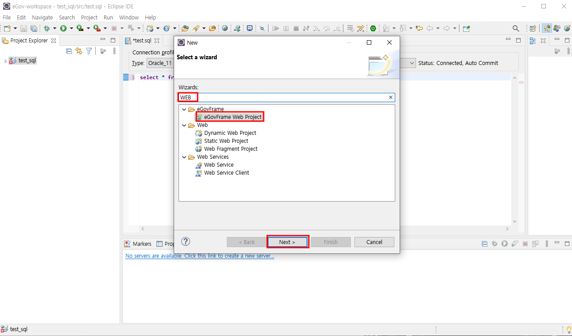Open the New wizard dropdown arrow
572x336 pixels.
[x=15, y=28]
